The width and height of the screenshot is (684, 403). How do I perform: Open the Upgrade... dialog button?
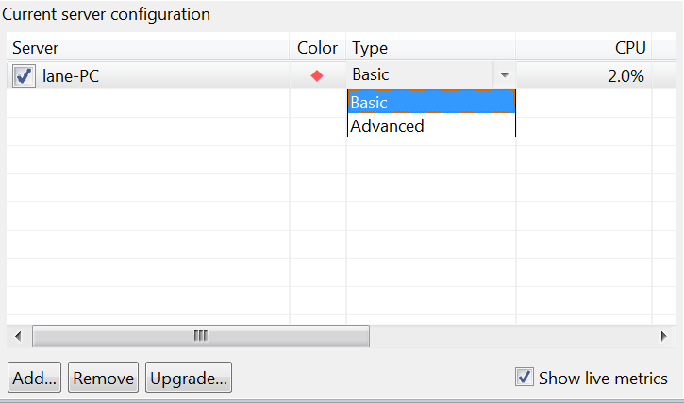coord(189,378)
